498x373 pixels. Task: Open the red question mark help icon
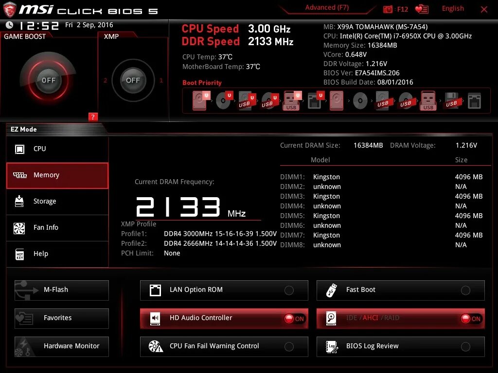pos(93,117)
